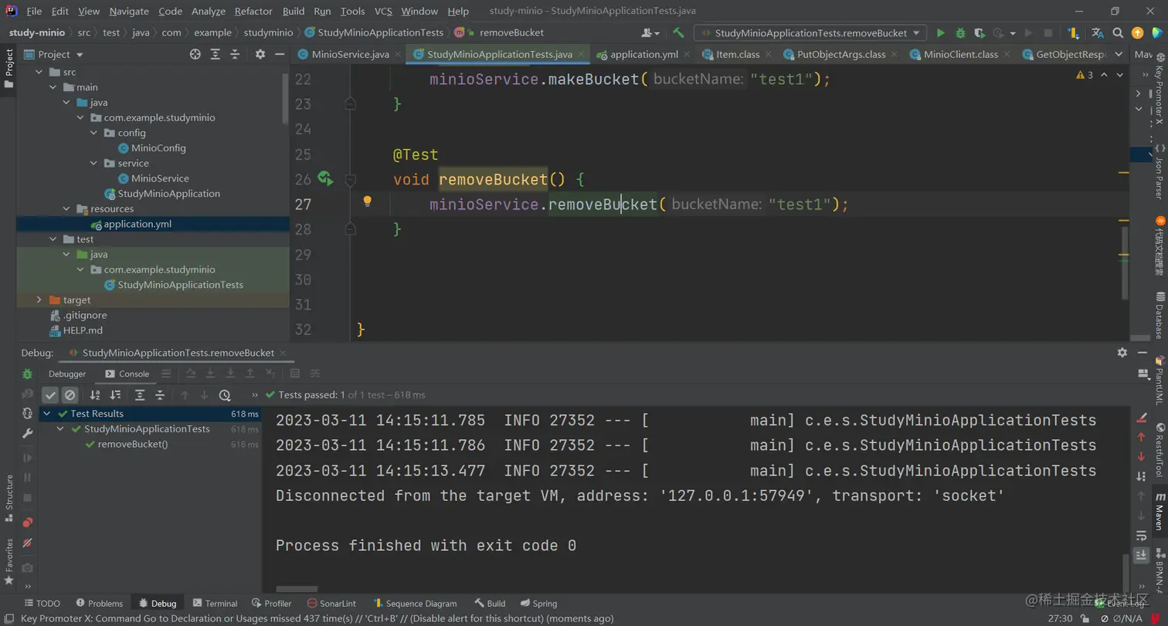Collapse the config package node

pos(94,133)
